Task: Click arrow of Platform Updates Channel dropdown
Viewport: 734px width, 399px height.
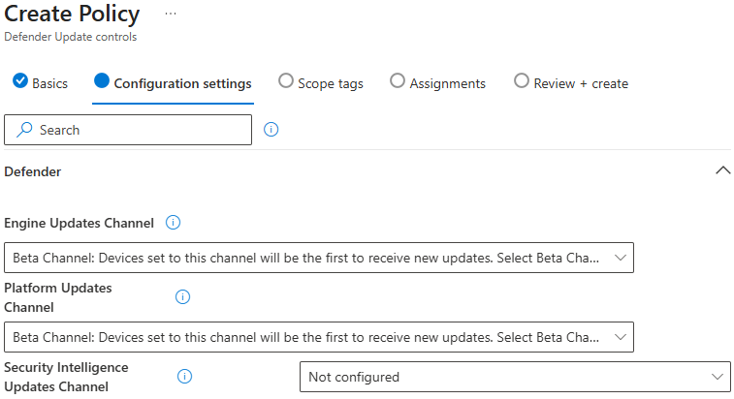Action: (621, 337)
